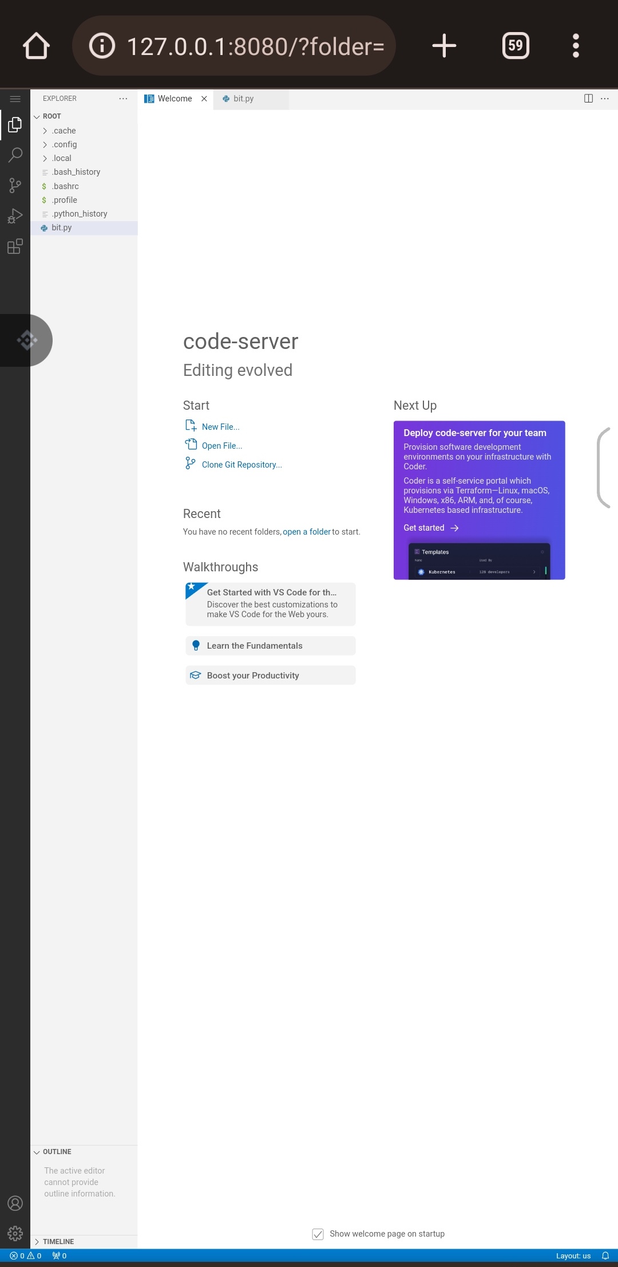Close the Welcome tab
The width and height of the screenshot is (618, 1267).
tap(204, 99)
